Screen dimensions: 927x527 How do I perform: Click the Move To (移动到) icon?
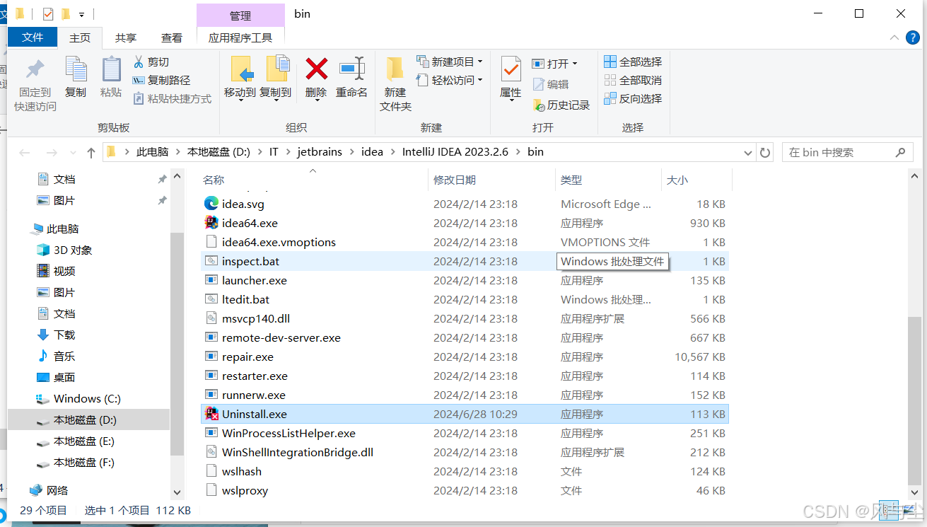point(242,70)
